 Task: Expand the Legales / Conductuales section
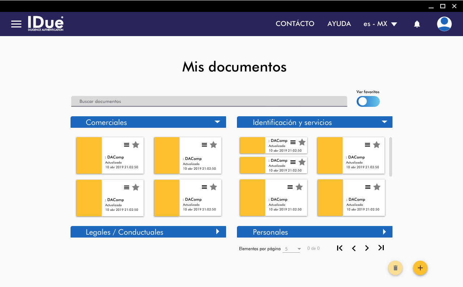218,232
